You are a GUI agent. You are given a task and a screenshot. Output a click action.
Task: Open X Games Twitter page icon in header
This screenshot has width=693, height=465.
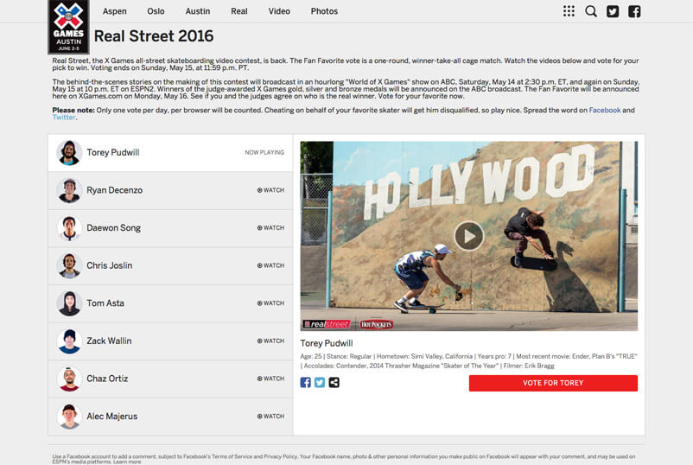613,11
